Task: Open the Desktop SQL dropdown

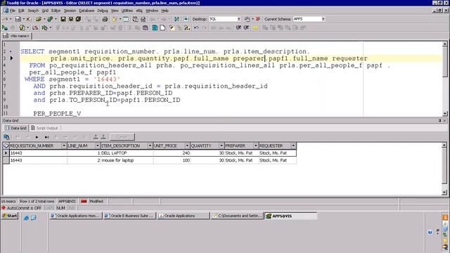Action: (x=239, y=19)
